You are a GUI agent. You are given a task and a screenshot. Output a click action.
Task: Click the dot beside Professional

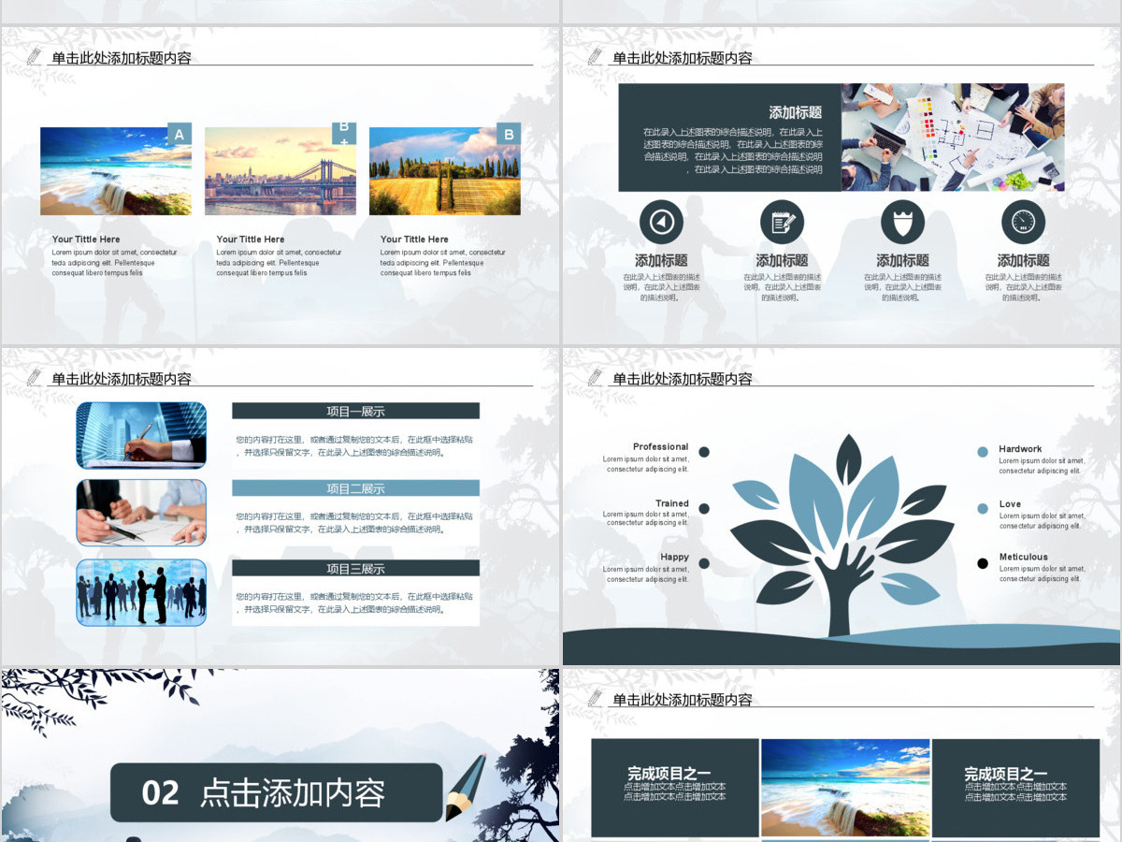tap(704, 452)
